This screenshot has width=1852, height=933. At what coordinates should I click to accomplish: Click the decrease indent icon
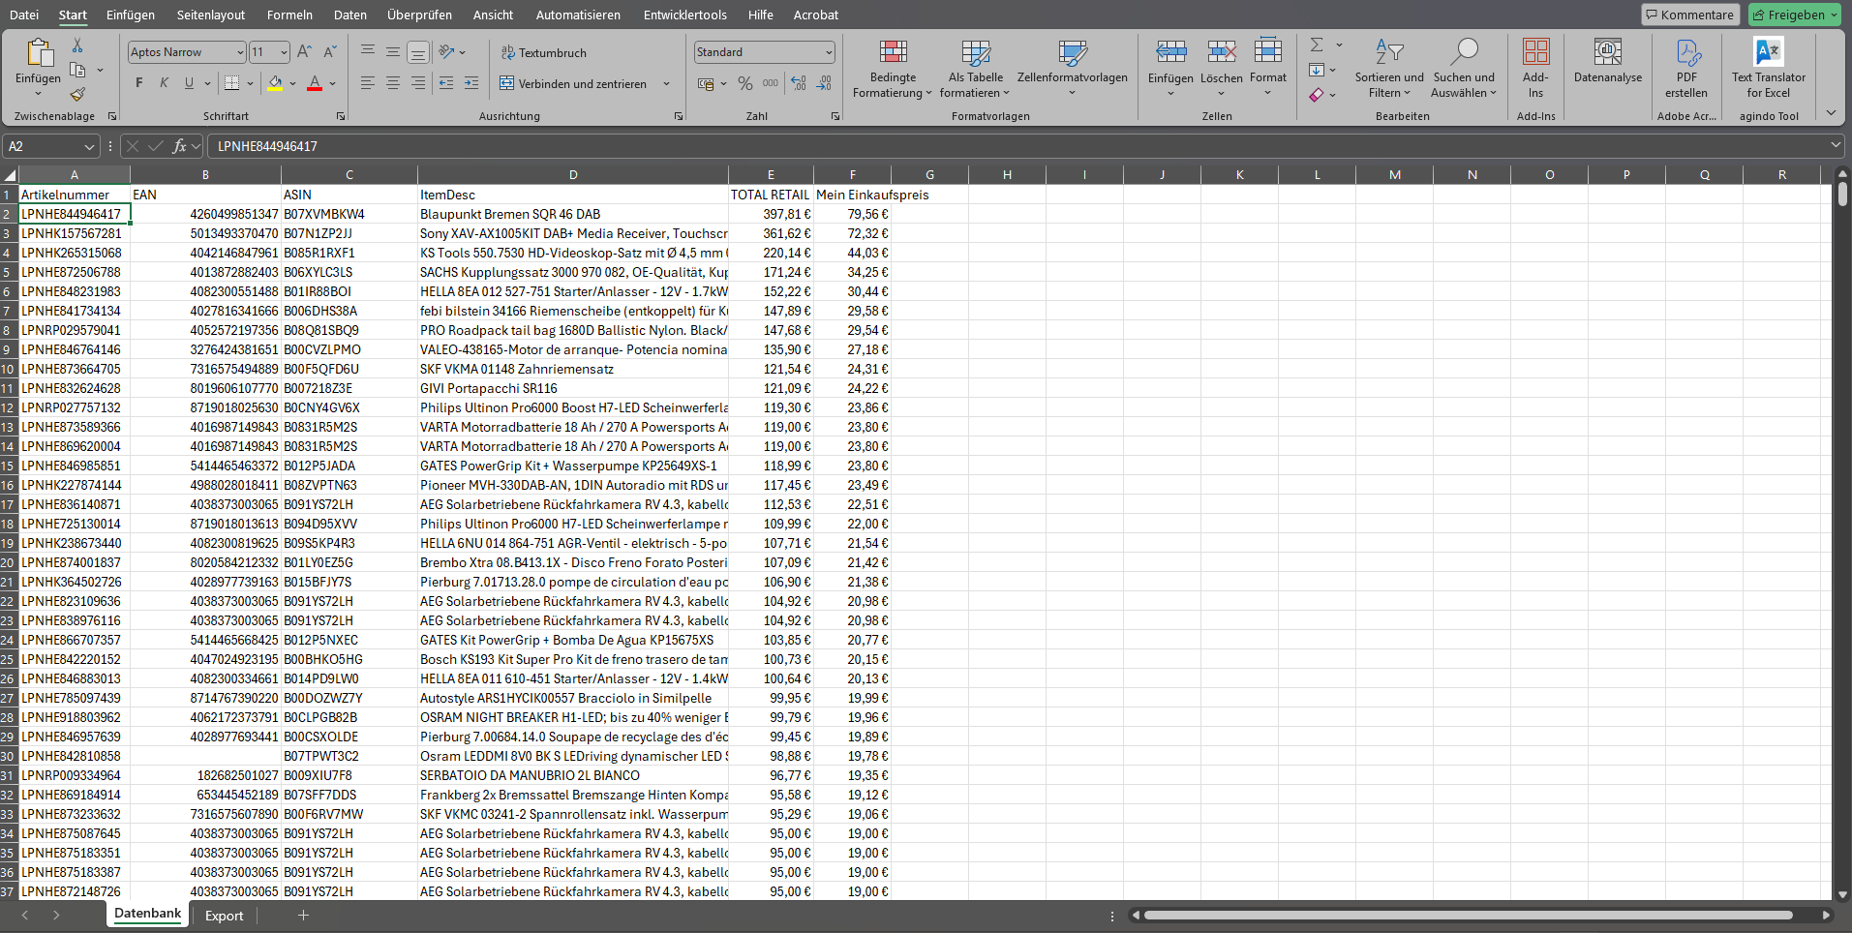(x=446, y=83)
